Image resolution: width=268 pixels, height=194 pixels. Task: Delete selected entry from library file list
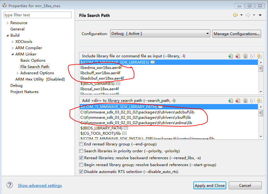point(238,56)
